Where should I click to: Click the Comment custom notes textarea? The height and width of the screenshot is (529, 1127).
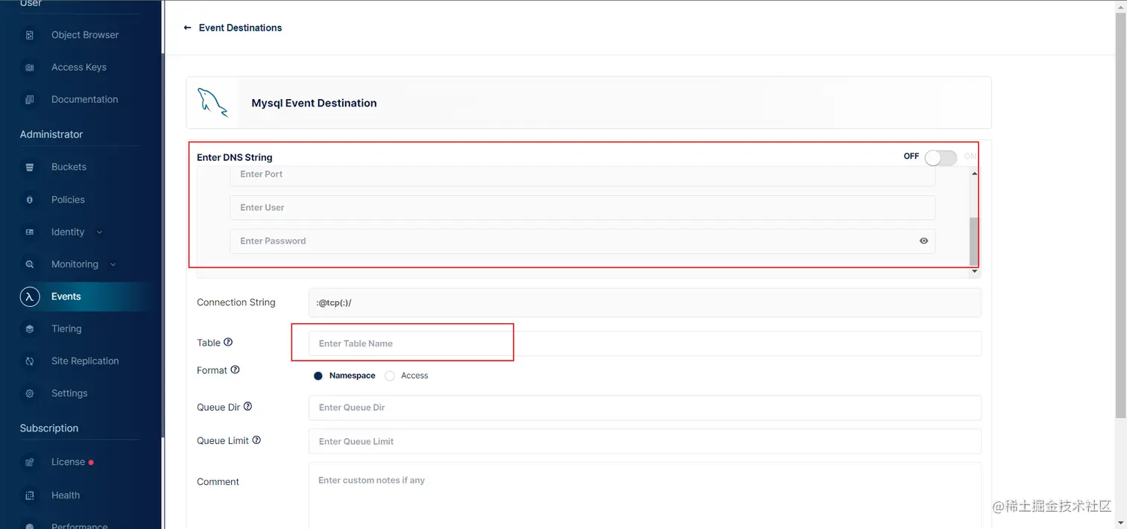(x=645, y=495)
